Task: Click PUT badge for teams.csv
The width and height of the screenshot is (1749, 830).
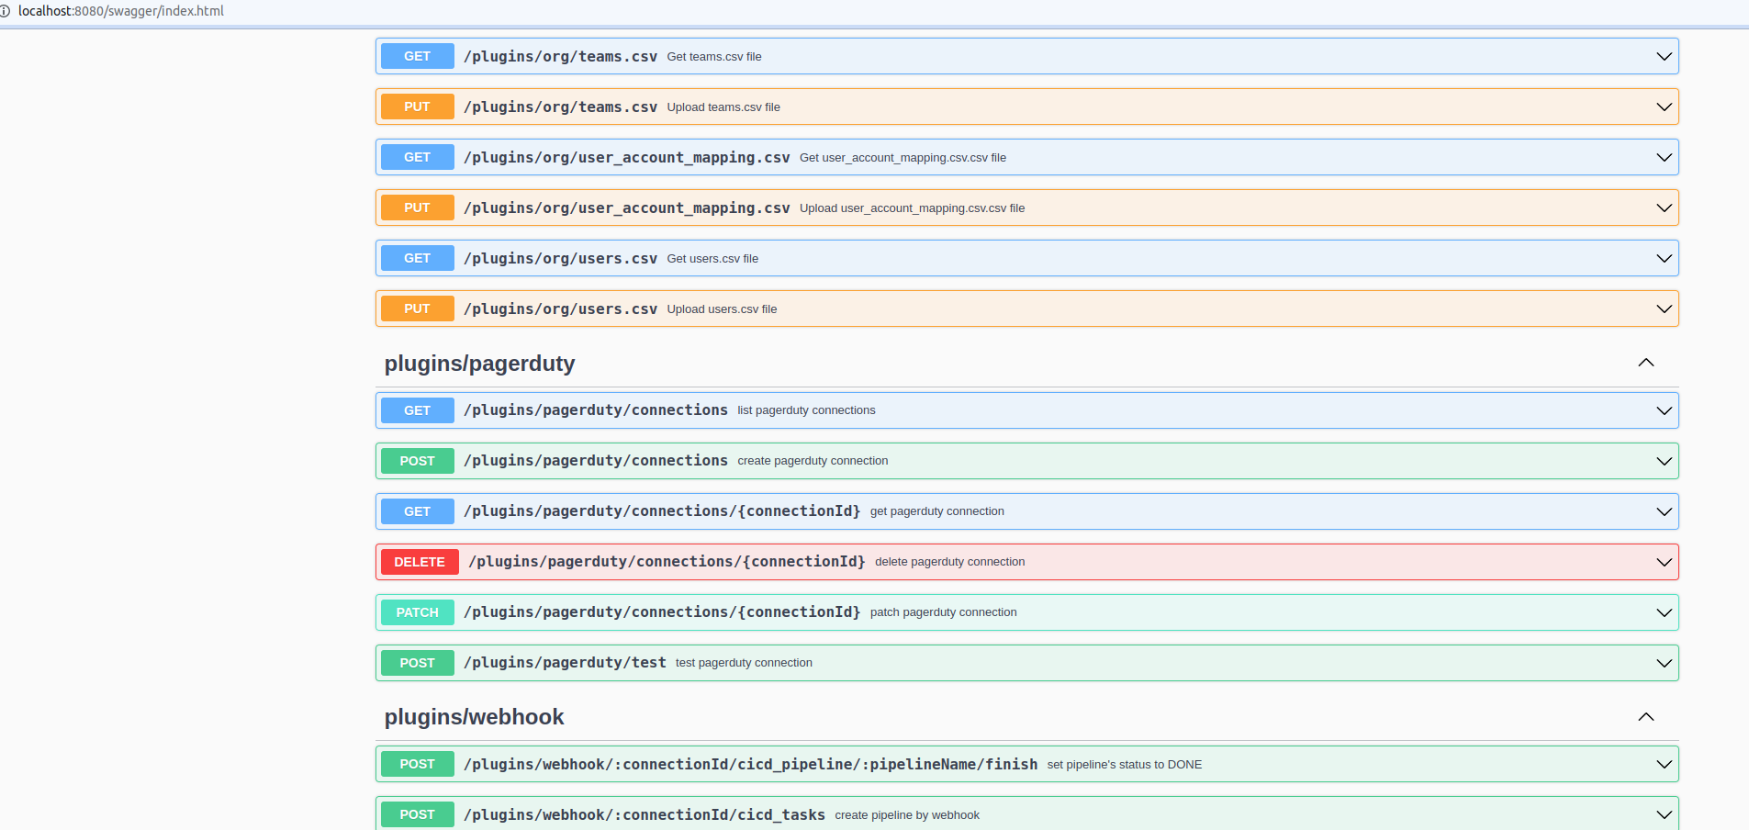Action: tap(417, 107)
